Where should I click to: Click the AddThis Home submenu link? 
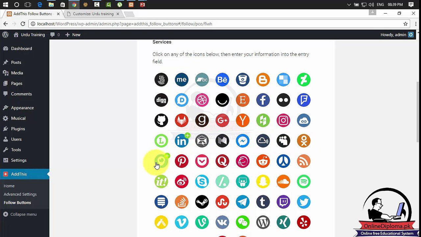point(9,186)
